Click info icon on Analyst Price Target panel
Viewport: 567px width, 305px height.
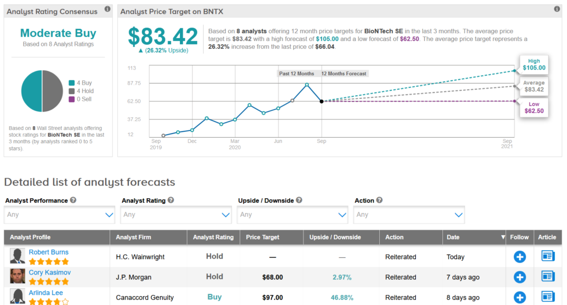[x=557, y=9]
